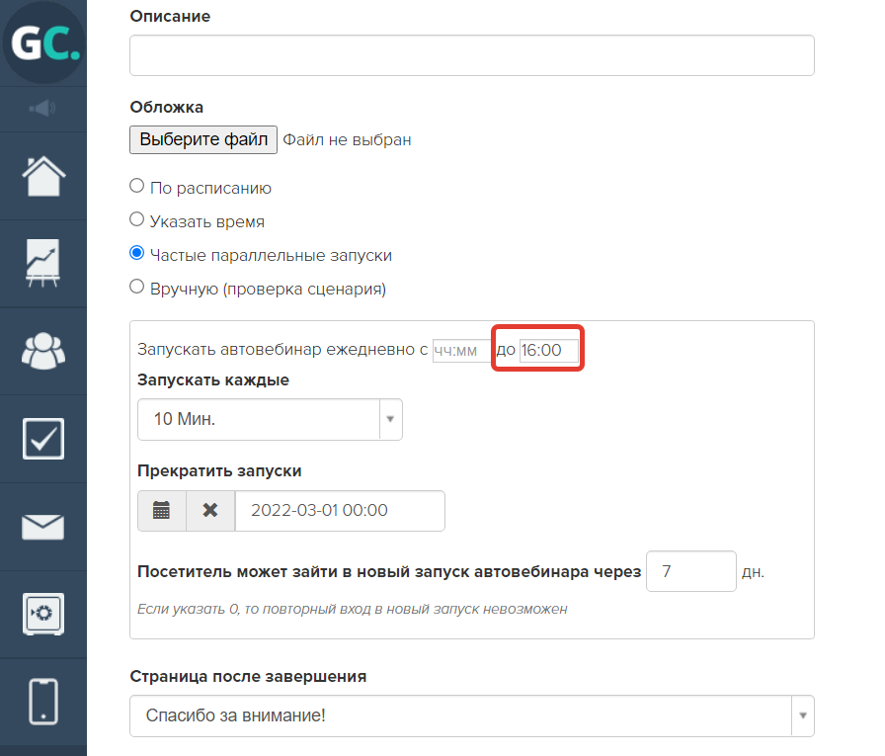Select Вручную (проверка сценария) radio option
The image size is (885, 756).
coord(136,287)
